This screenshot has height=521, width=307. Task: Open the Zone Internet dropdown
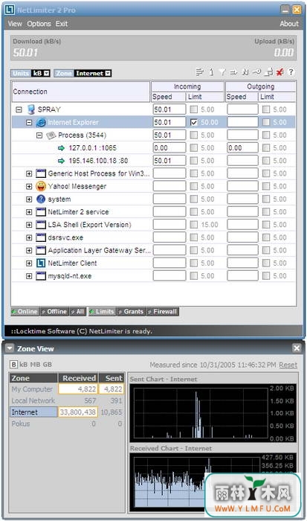click(x=108, y=73)
